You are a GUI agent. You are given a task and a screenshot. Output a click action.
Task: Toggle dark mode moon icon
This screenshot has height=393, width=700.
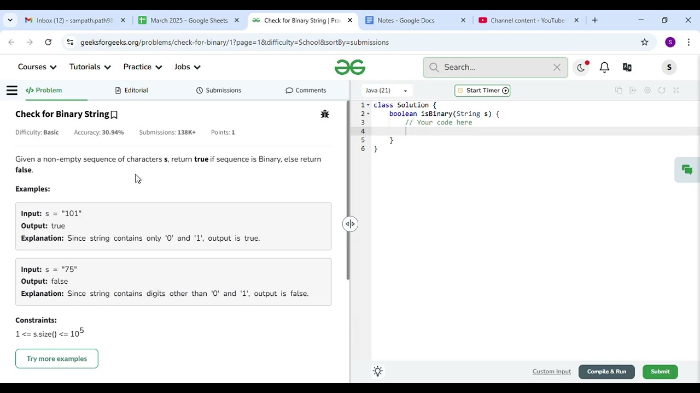581,67
